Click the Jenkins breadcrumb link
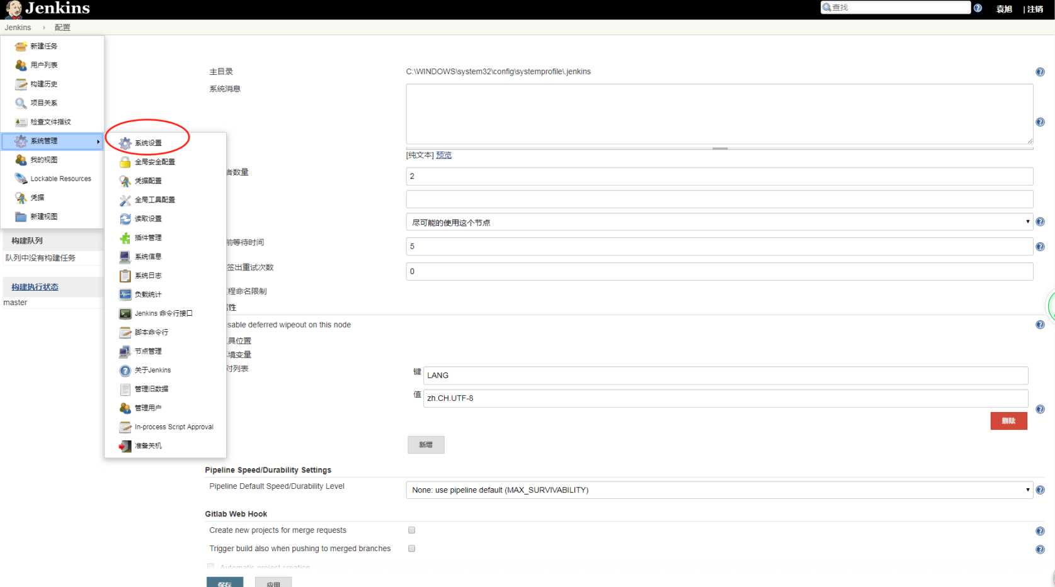 18,28
